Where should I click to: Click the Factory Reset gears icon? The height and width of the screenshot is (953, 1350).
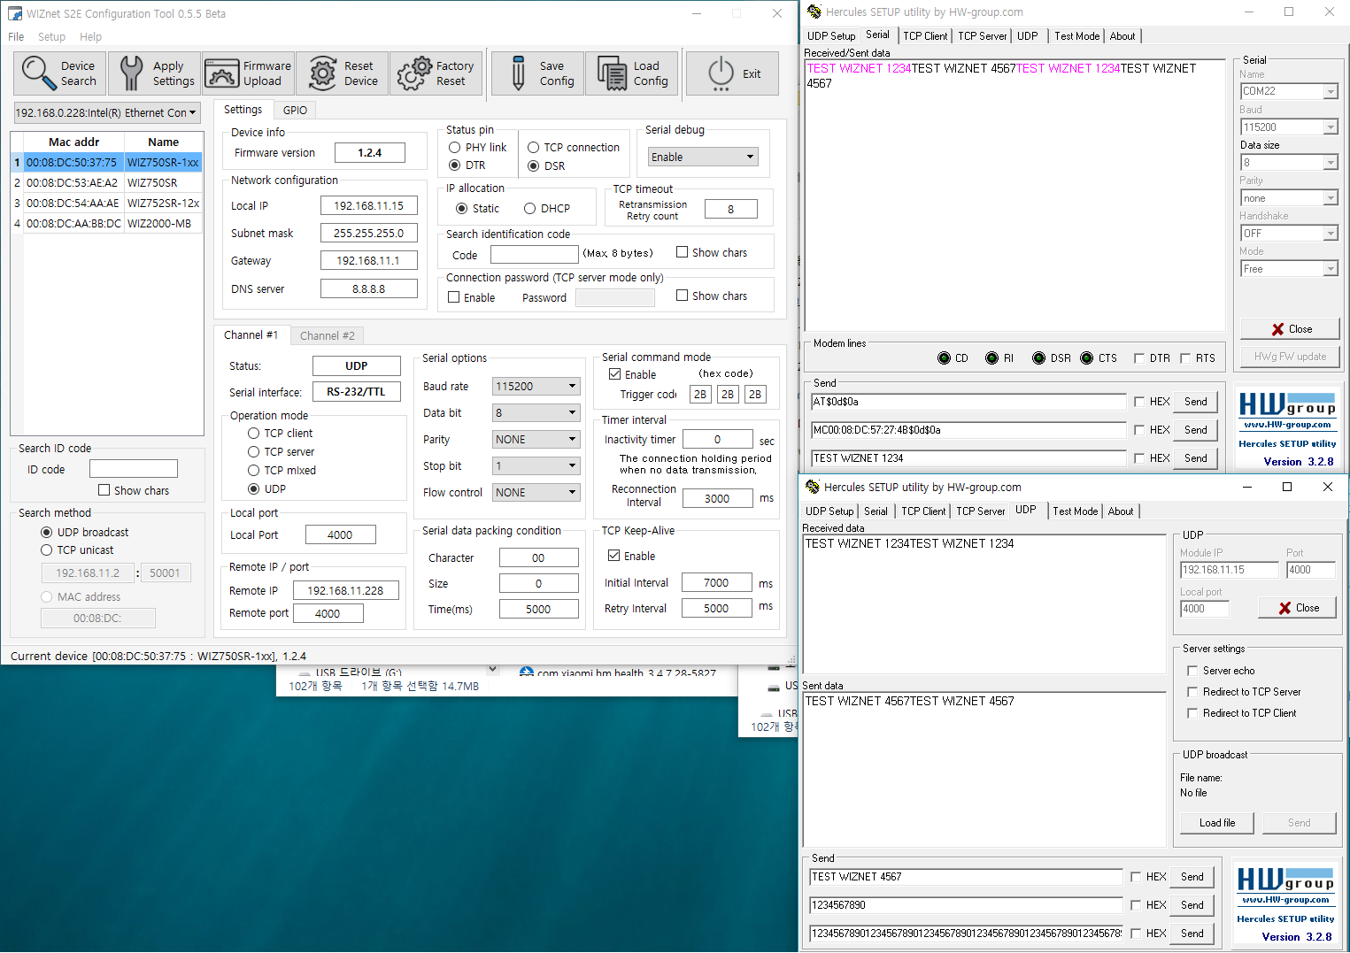click(413, 73)
